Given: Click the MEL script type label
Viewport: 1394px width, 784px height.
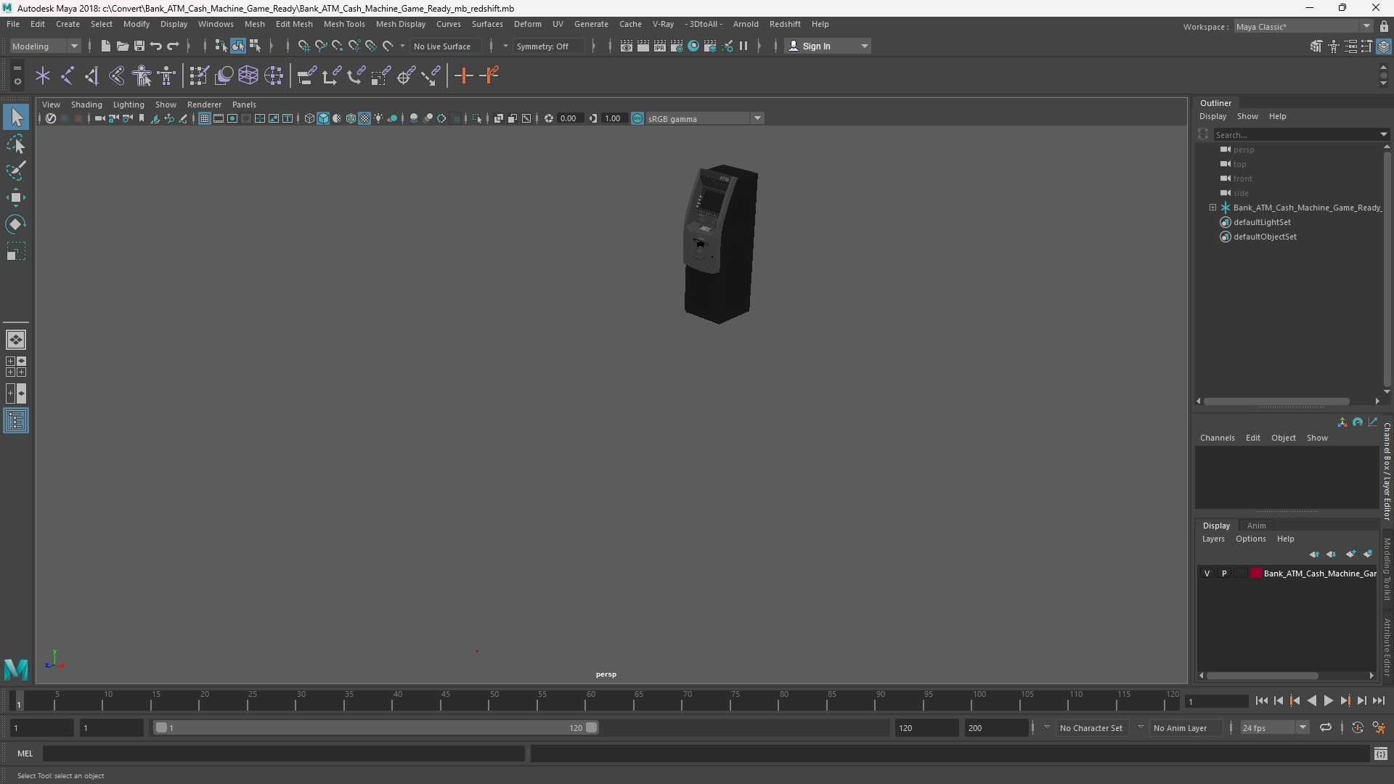Looking at the screenshot, I should coord(25,754).
